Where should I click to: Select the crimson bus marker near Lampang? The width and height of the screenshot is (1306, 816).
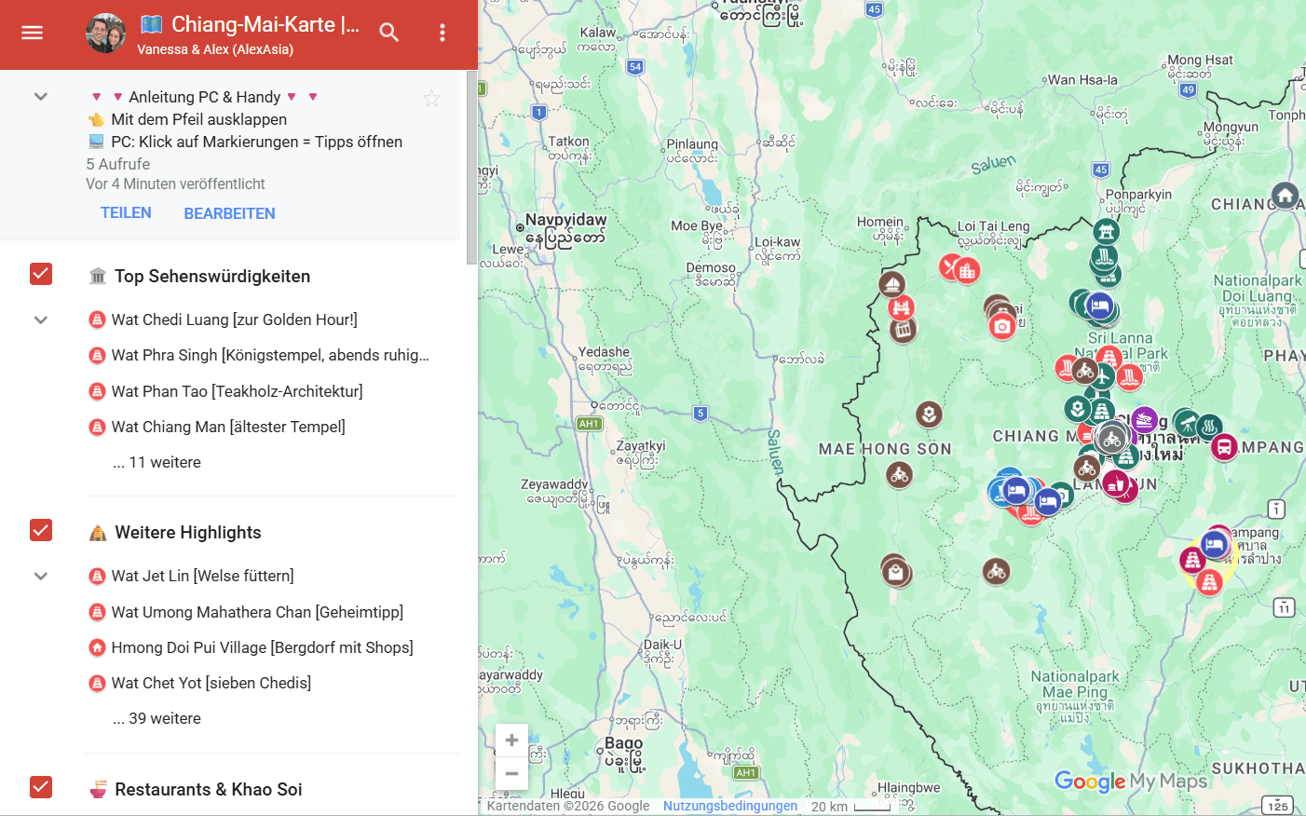[1224, 447]
